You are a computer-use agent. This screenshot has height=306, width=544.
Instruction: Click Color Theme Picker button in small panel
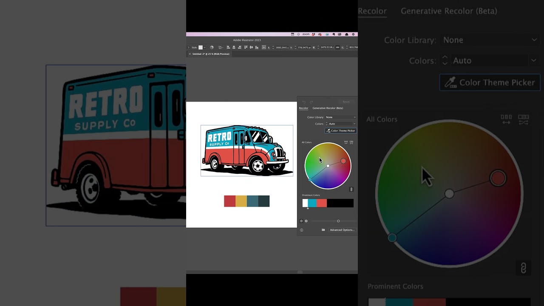tap(341, 130)
